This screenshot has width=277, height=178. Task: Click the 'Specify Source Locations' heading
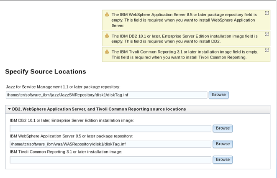(x=46, y=71)
